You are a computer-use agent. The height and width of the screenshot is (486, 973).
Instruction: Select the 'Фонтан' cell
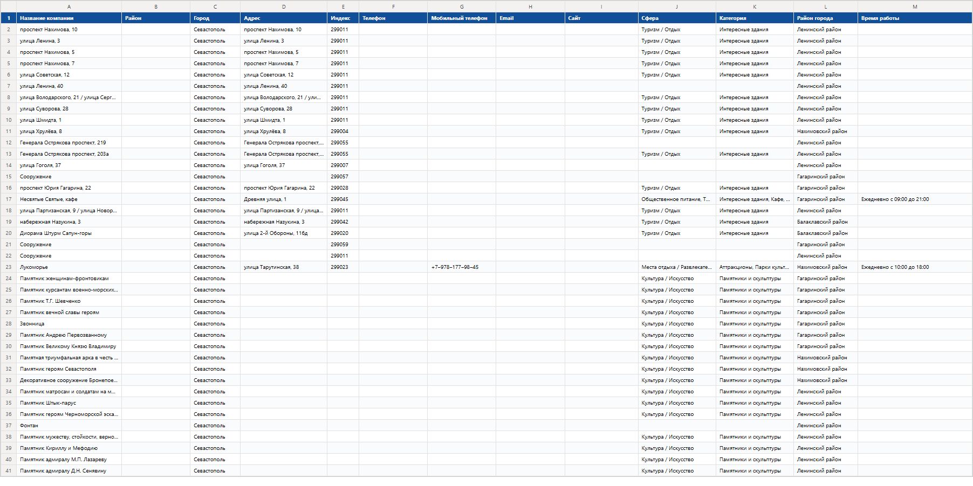tap(69, 426)
